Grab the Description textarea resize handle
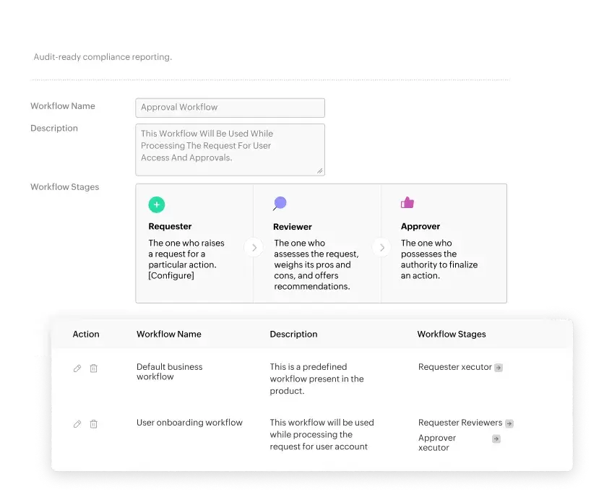 pyautogui.click(x=319, y=171)
